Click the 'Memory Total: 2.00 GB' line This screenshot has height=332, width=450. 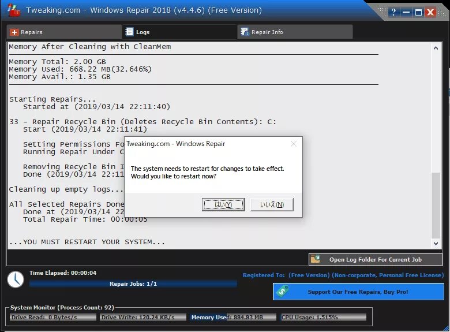click(57, 62)
